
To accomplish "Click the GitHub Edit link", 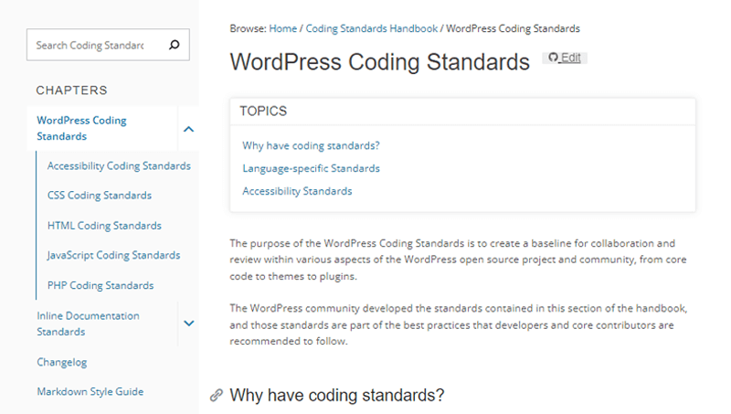I will [x=565, y=58].
